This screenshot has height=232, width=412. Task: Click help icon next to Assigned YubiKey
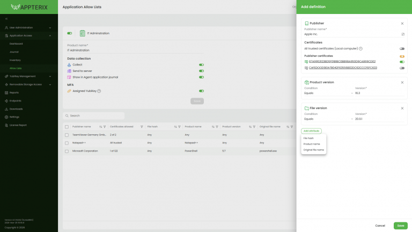(99, 91)
